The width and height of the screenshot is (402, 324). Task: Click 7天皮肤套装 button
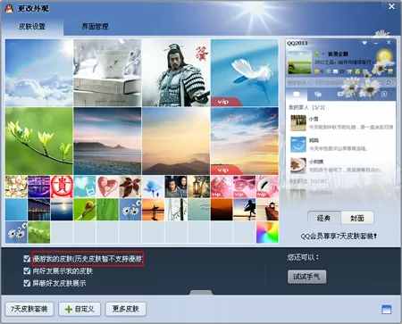(29, 309)
